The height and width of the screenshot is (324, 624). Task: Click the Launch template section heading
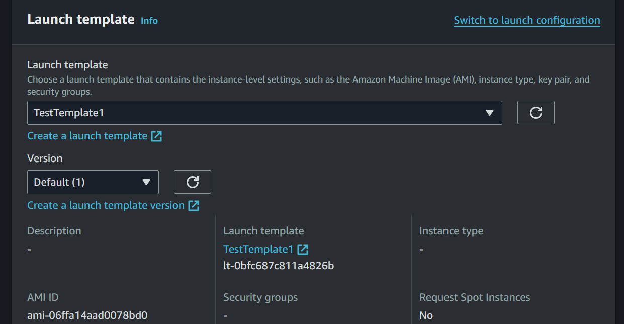click(81, 20)
